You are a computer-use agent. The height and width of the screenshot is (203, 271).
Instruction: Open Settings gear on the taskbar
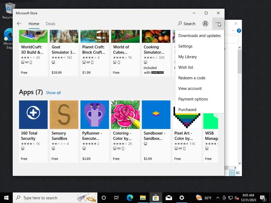coord(182,198)
